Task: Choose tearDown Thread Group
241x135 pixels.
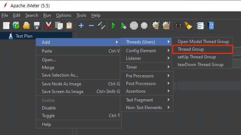Action: point(202,65)
